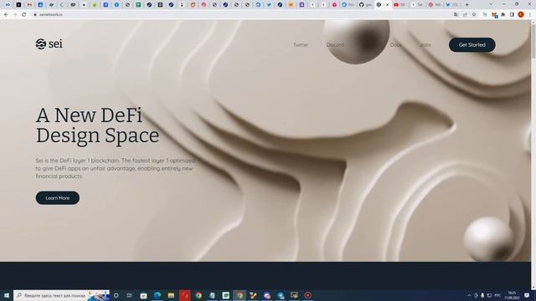
Task: Click the Get Started button
Action: click(x=472, y=44)
